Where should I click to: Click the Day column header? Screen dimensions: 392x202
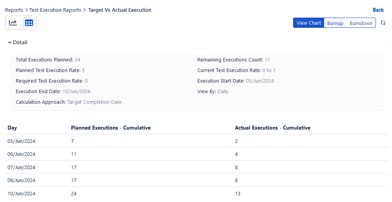click(x=12, y=128)
